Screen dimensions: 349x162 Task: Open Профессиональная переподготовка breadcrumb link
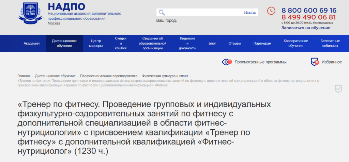click(109, 76)
